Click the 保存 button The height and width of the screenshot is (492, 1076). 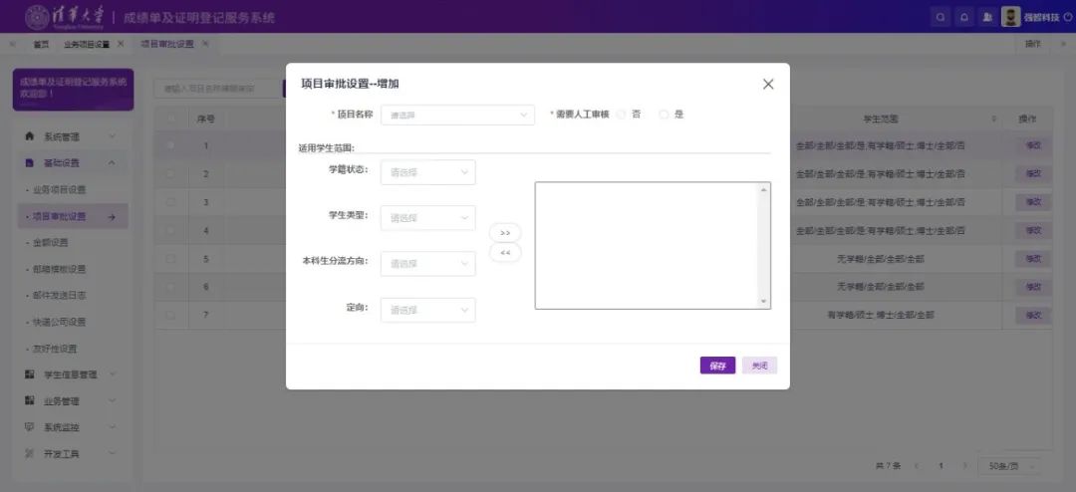717,366
